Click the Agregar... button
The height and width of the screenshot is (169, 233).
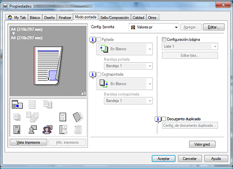(x=191, y=27)
